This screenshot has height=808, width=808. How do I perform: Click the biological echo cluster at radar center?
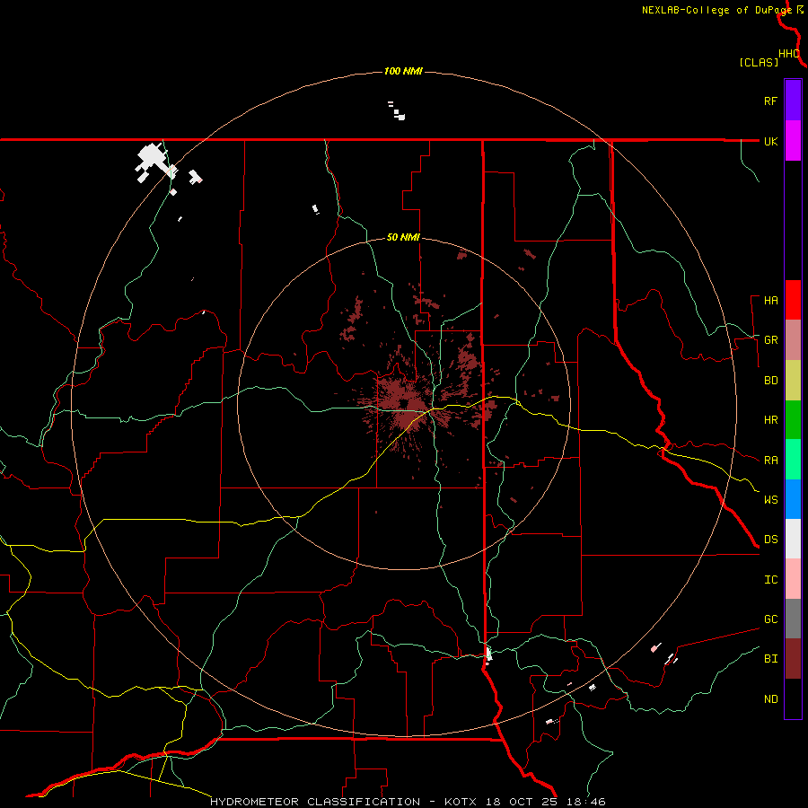tap(405, 404)
